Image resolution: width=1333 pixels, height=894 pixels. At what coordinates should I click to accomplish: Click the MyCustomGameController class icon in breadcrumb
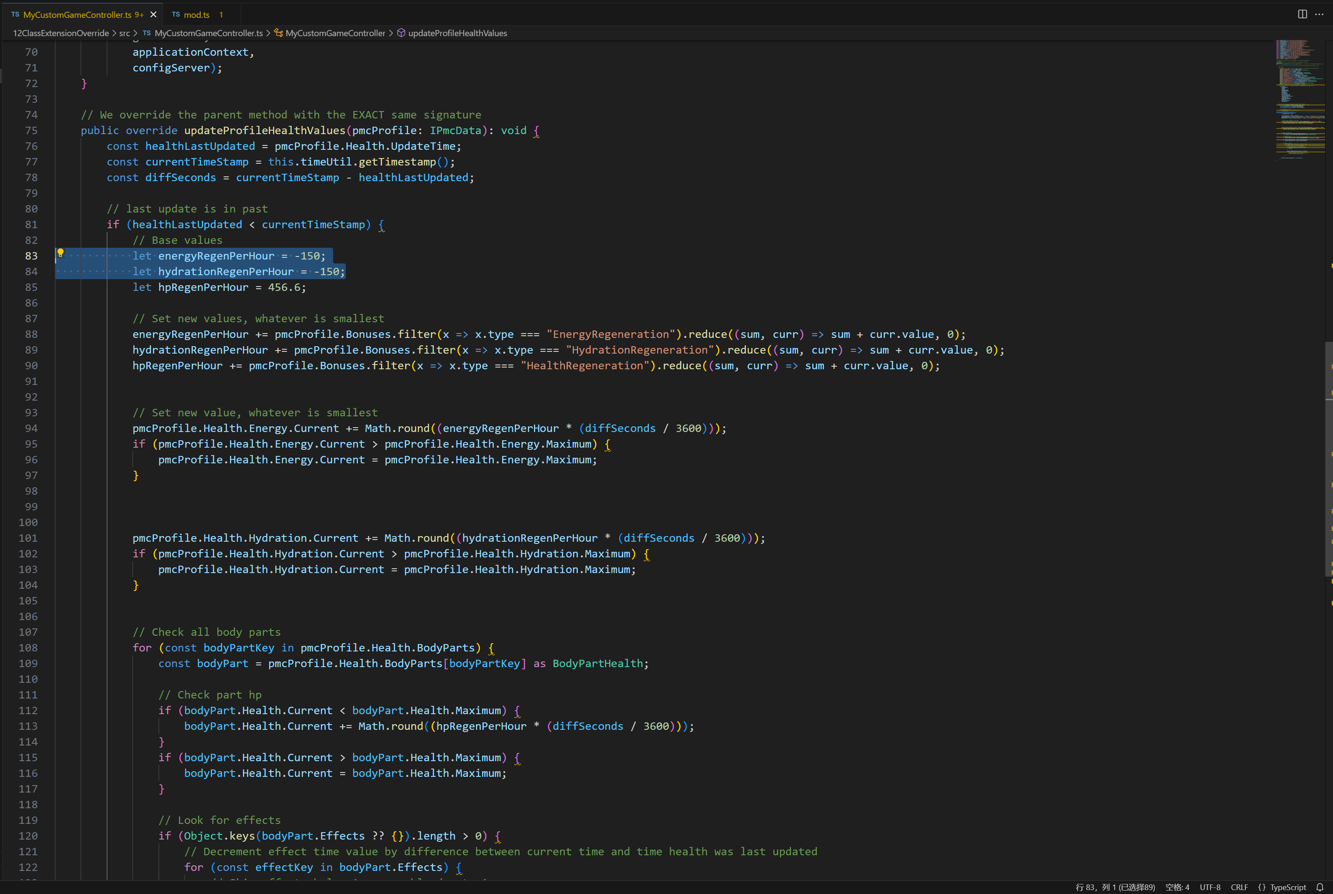[x=278, y=33]
